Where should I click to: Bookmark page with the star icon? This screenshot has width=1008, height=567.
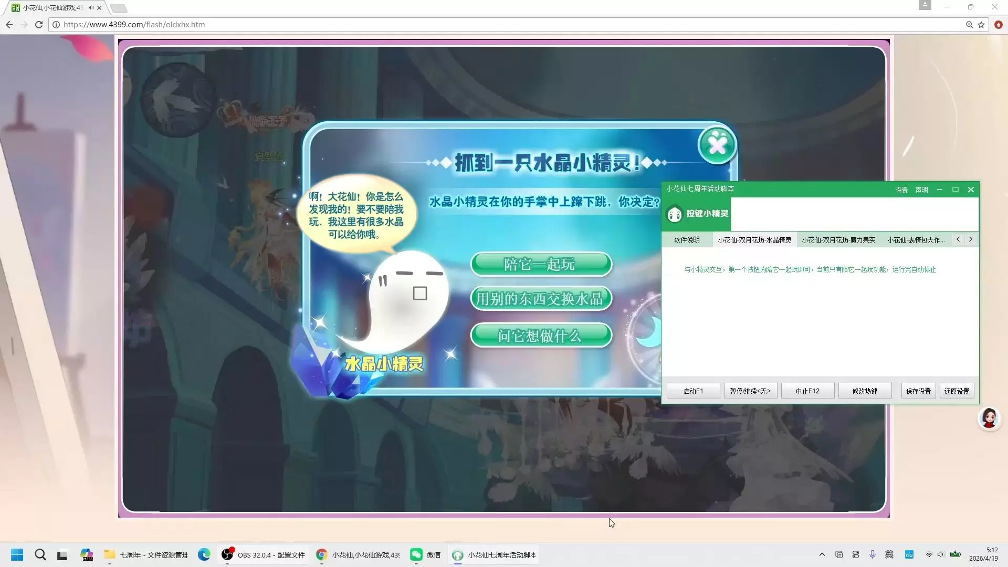(x=981, y=25)
